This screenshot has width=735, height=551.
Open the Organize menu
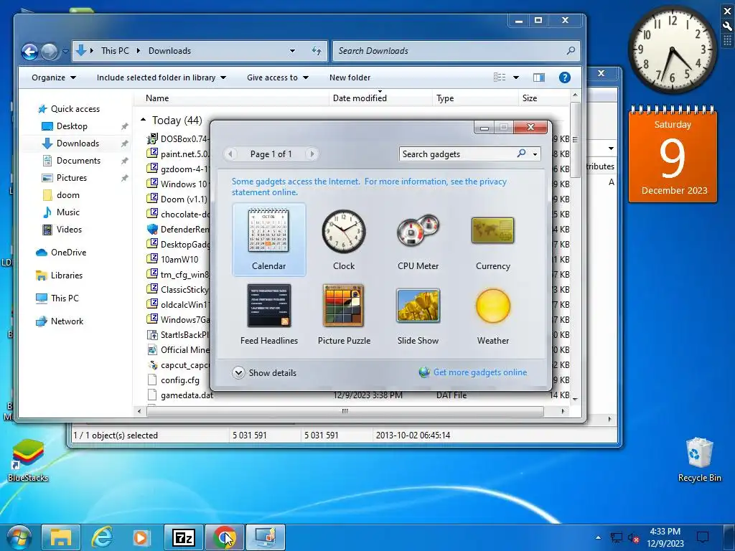[x=53, y=77]
